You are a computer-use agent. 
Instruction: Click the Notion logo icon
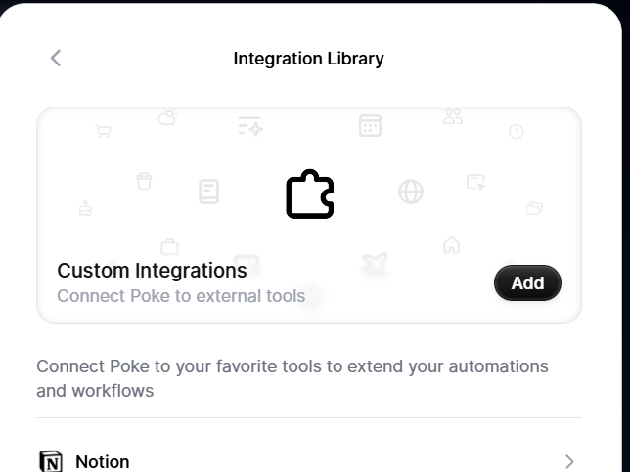click(x=50, y=461)
